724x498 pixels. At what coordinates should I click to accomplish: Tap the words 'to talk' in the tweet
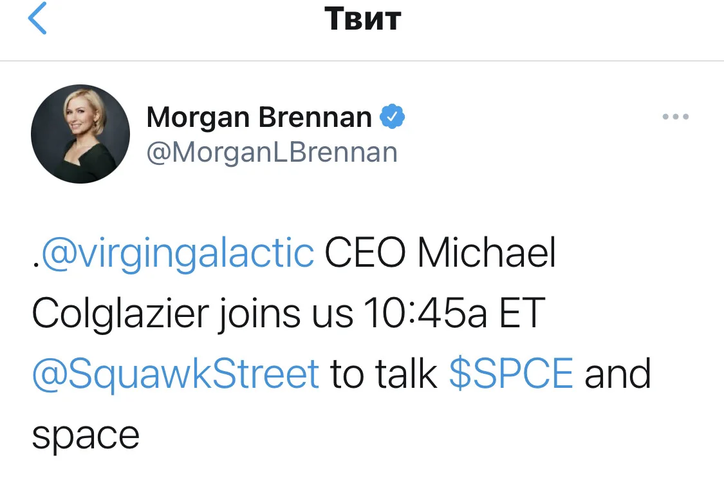(x=384, y=374)
